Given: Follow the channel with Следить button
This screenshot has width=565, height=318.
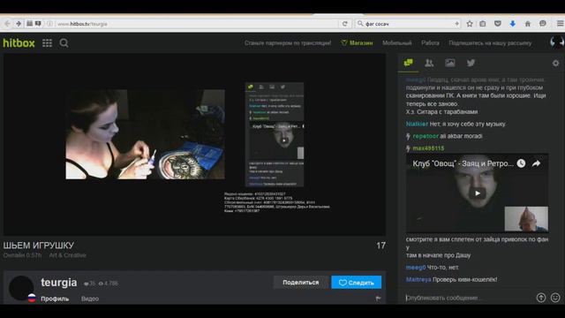Looking at the screenshot, I should (357, 283).
